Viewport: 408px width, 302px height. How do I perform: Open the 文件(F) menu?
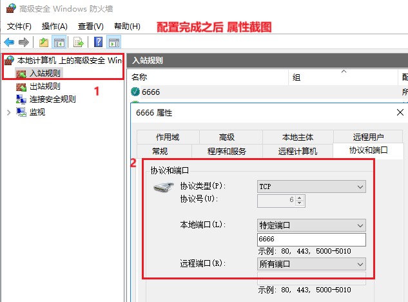coord(19,26)
